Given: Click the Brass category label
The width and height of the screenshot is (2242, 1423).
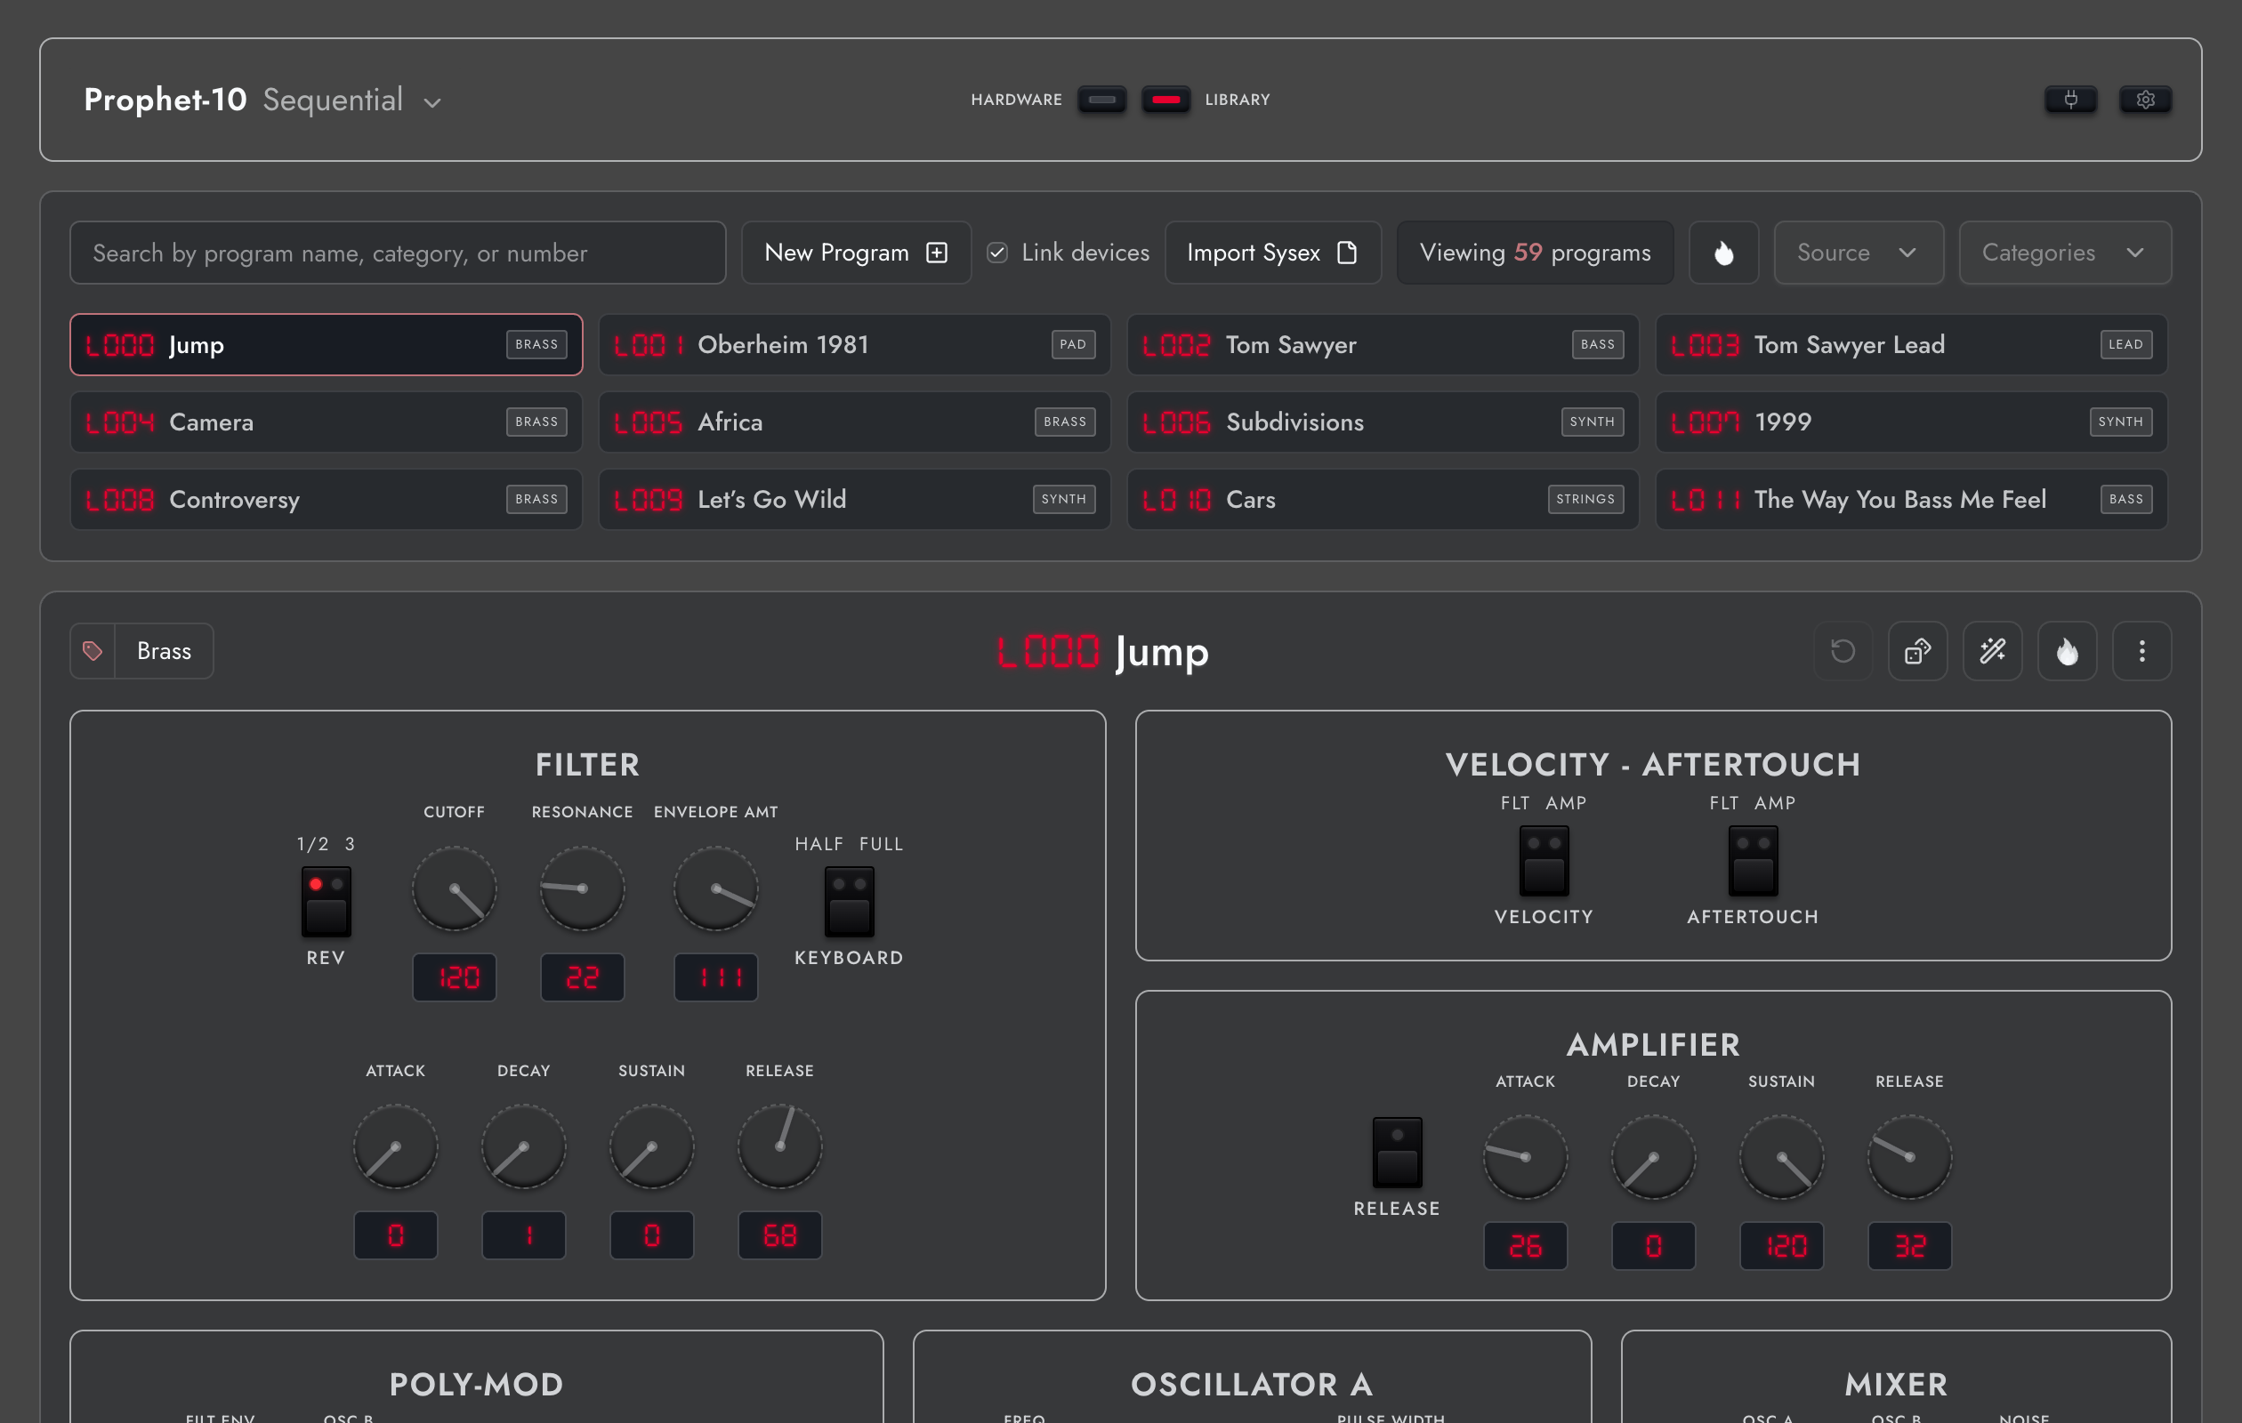Looking at the screenshot, I should (164, 650).
